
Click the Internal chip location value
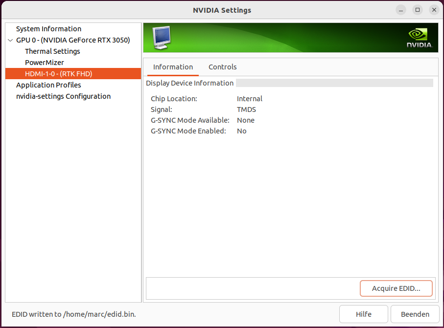(250, 99)
